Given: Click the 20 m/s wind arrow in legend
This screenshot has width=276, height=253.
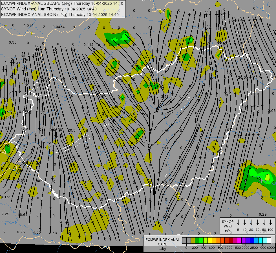Looking at the screenshot, I should click(251, 222).
